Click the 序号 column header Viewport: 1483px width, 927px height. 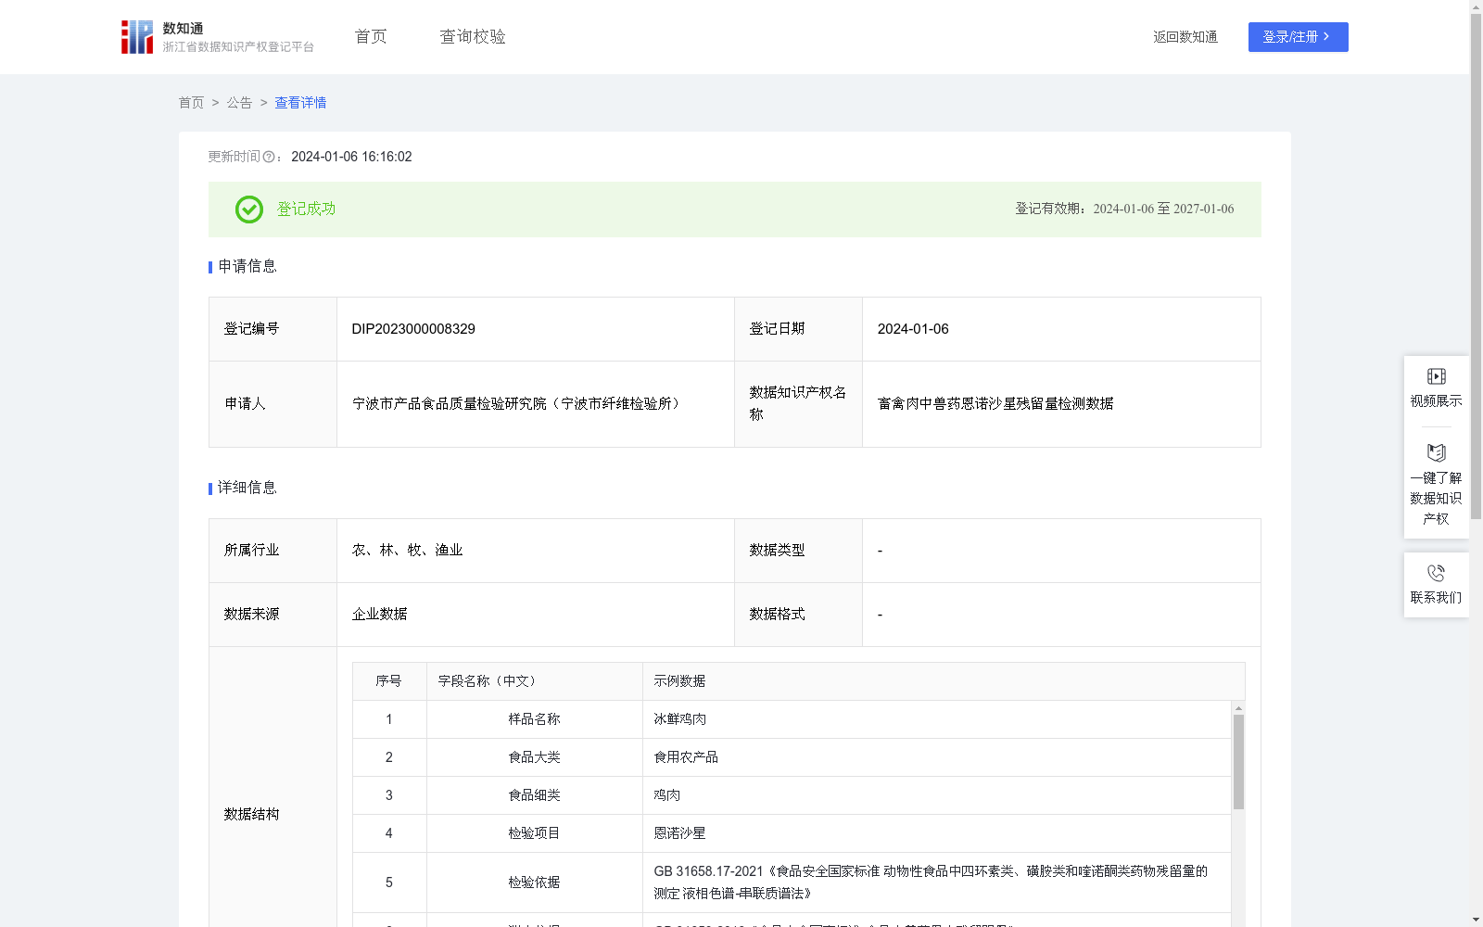[388, 681]
